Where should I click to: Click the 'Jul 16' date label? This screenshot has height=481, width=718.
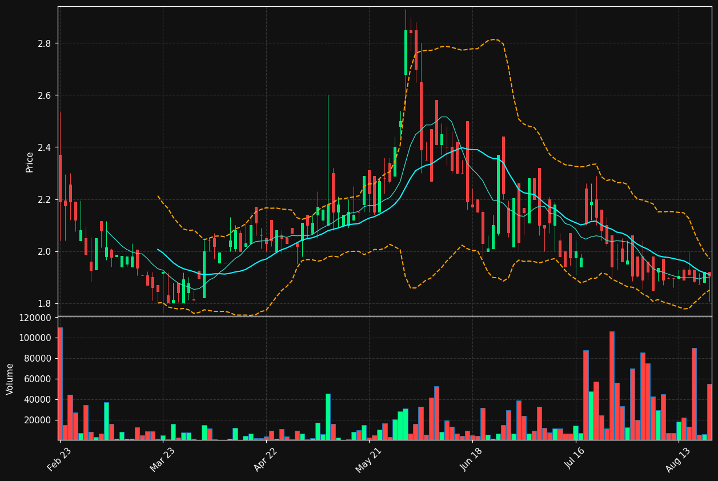(x=575, y=459)
